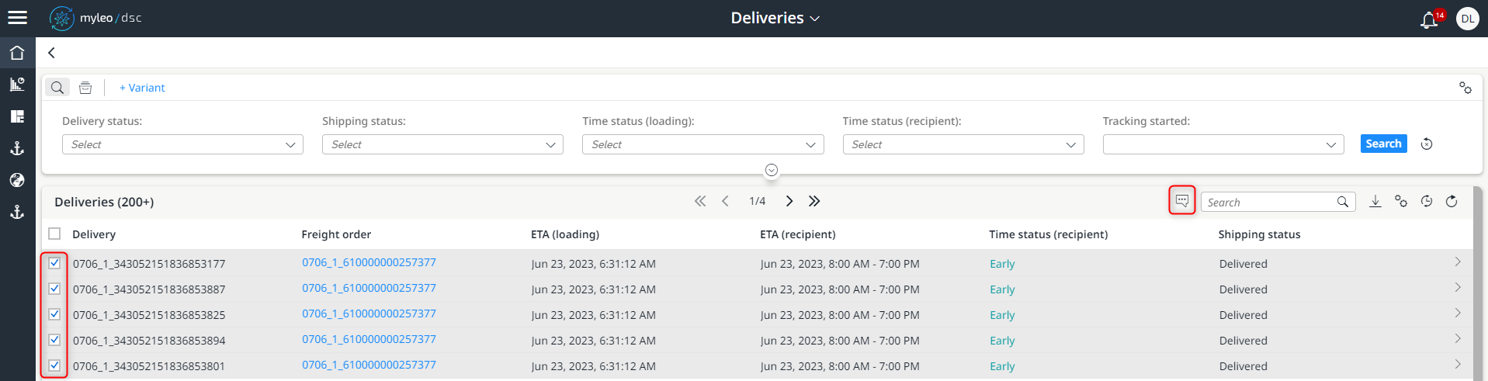Screen dimensions: 1488x381
Task: Click the vertical scrollbar on the right
Action: [x=1478, y=283]
